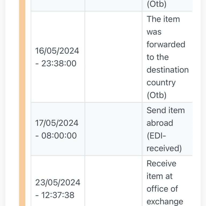This screenshot has height=206, width=206.
Task: Select the 23:38:00 timestamp line
Action: pos(56,63)
